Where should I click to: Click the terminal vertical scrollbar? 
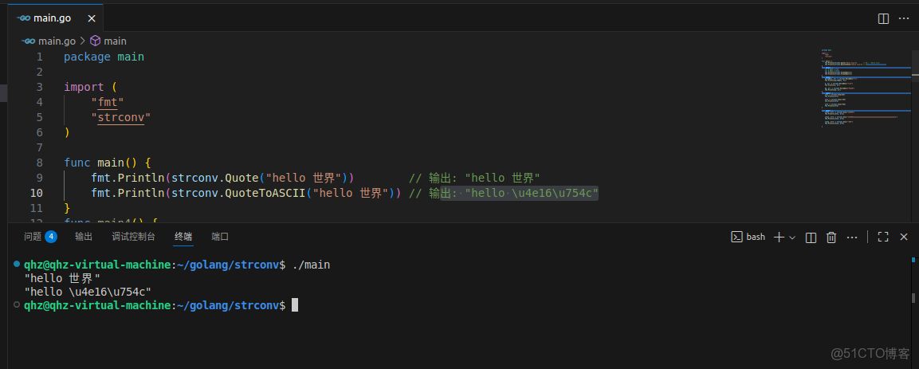(x=913, y=297)
